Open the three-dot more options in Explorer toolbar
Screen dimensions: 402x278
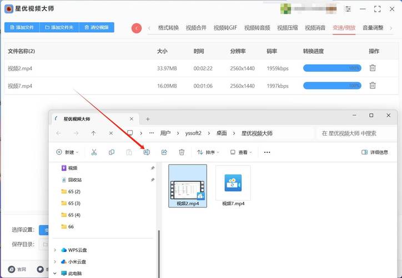[x=267, y=152]
